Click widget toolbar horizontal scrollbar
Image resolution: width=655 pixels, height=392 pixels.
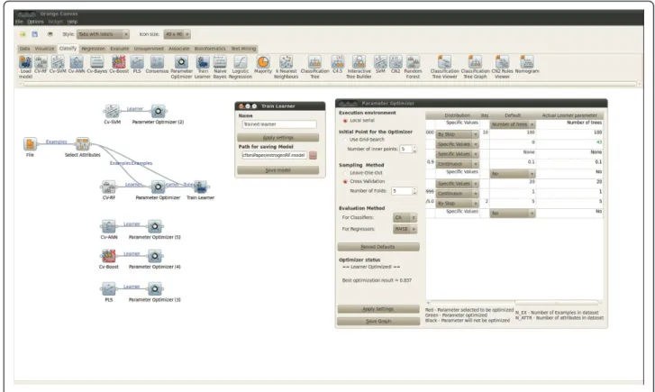[329, 85]
